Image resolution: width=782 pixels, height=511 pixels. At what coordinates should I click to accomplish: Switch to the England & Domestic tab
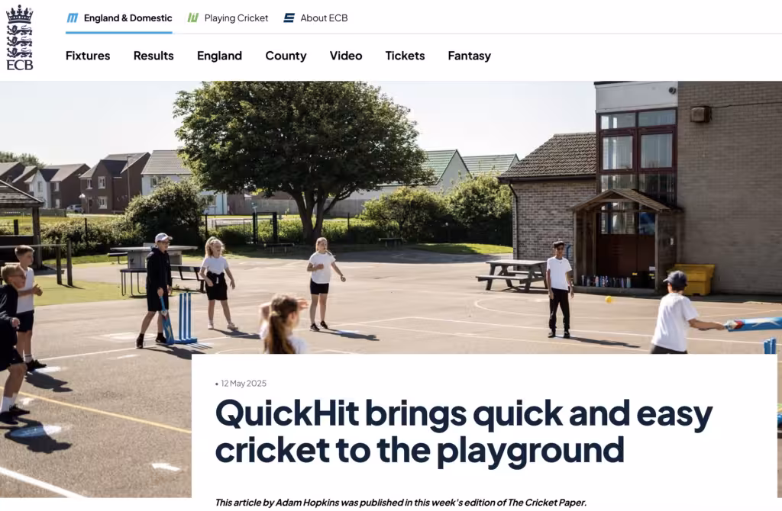point(119,18)
